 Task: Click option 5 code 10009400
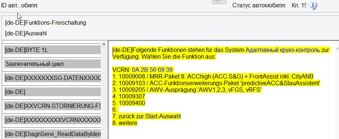pyautogui.click(x=132, y=103)
